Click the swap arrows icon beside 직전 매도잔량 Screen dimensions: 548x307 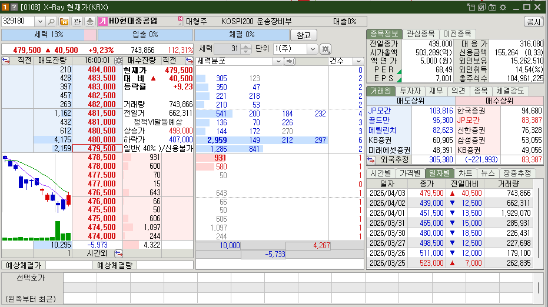tap(6, 61)
